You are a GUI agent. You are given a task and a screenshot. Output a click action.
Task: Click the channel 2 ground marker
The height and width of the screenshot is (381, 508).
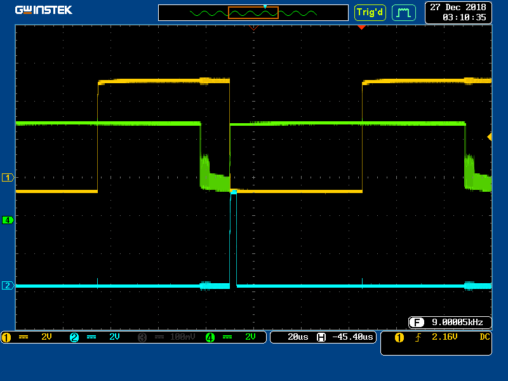pyautogui.click(x=8, y=285)
